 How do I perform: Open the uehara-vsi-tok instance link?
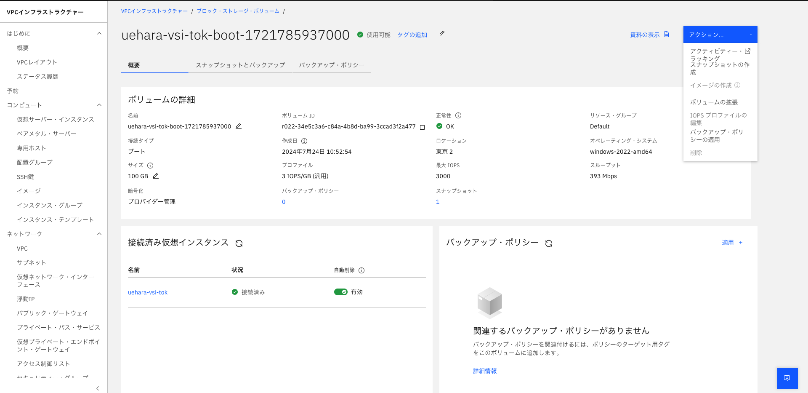pyautogui.click(x=148, y=292)
